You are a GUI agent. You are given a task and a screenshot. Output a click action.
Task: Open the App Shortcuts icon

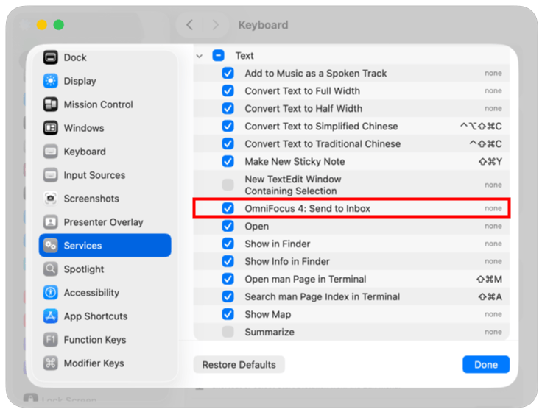(50, 316)
